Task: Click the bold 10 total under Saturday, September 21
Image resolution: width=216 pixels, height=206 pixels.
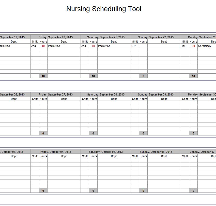Action: [x=93, y=76]
